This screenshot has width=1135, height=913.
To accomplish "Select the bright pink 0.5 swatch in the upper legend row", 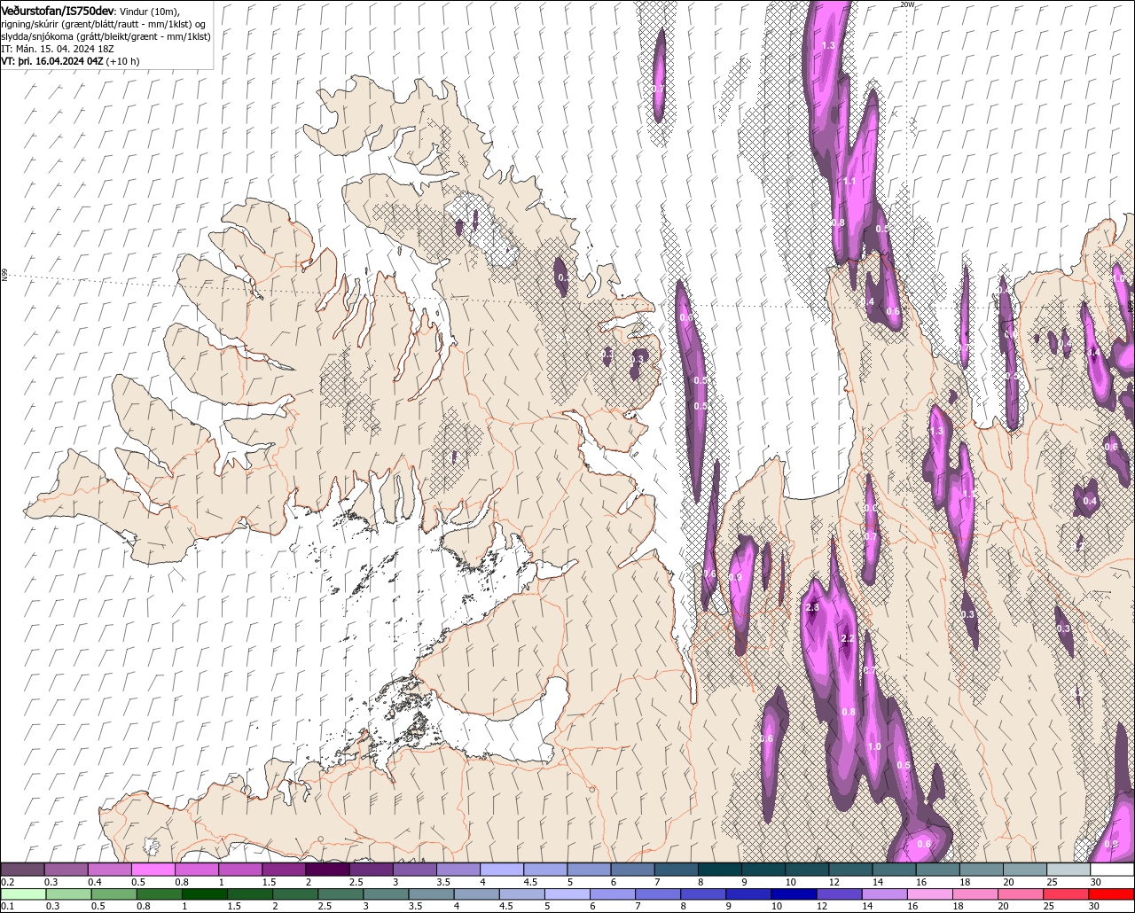I will pos(153,869).
